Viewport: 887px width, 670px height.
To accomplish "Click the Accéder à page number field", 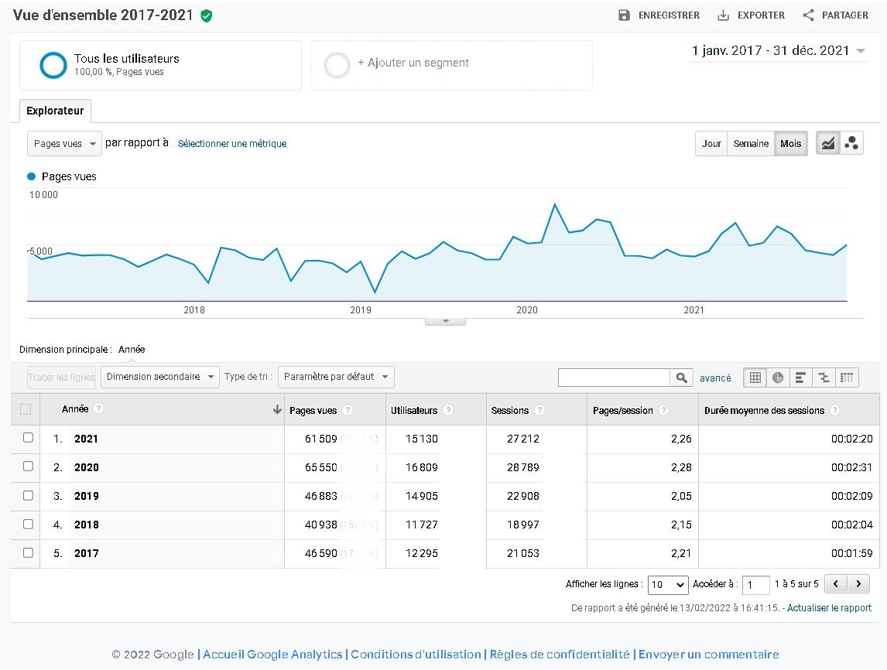I will (x=755, y=585).
